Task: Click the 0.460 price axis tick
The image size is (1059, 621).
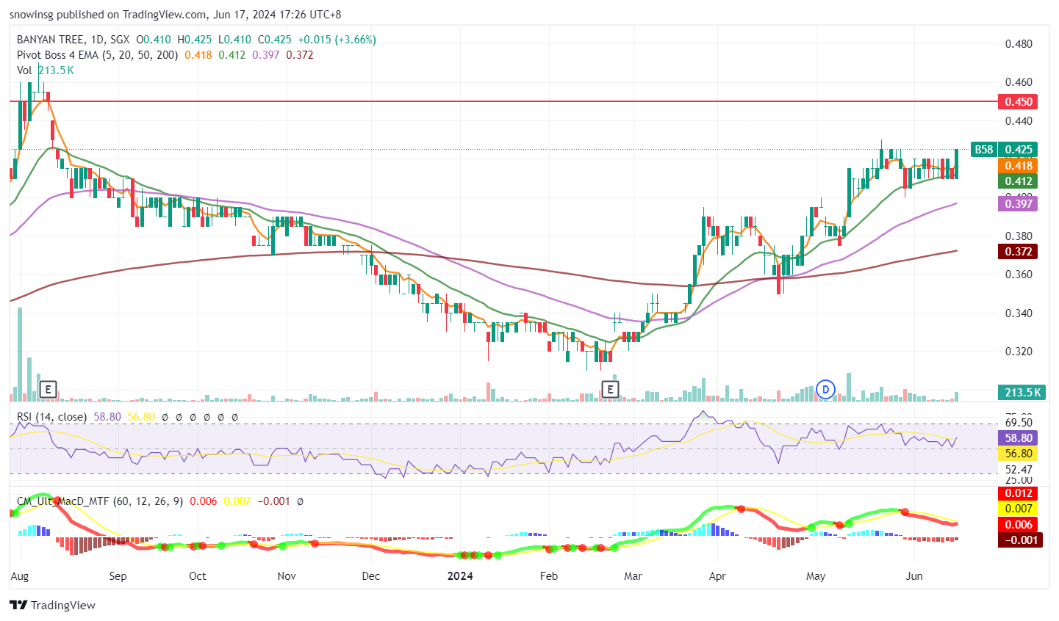Action: point(1019,82)
